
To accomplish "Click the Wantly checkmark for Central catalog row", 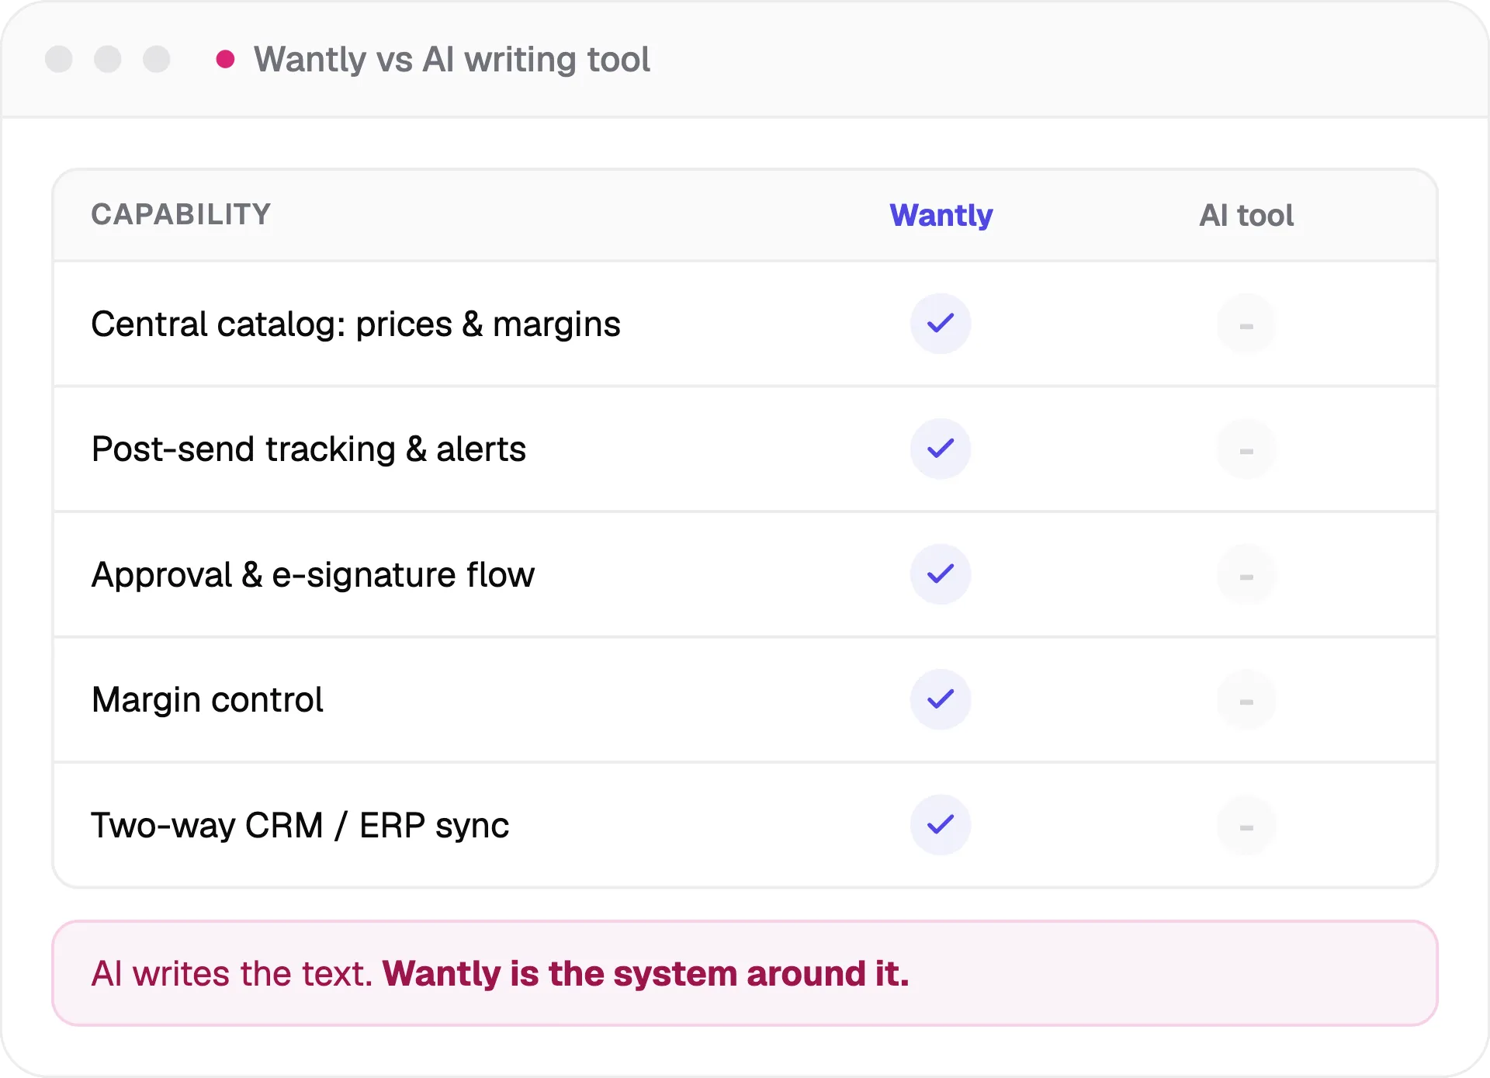I will [x=941, y=324].
